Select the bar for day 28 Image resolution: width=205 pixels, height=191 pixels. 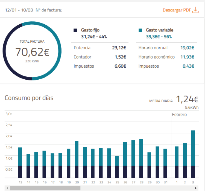tap(141, 158)
